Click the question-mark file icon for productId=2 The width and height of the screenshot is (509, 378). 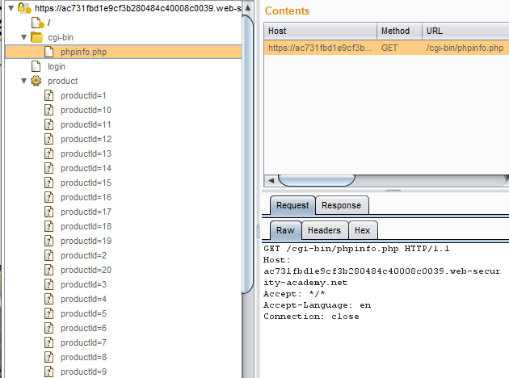pos(49,255)
